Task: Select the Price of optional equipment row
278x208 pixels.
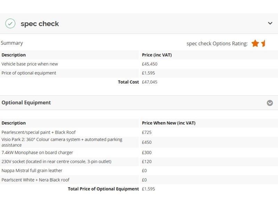Action: click(139, 73)
